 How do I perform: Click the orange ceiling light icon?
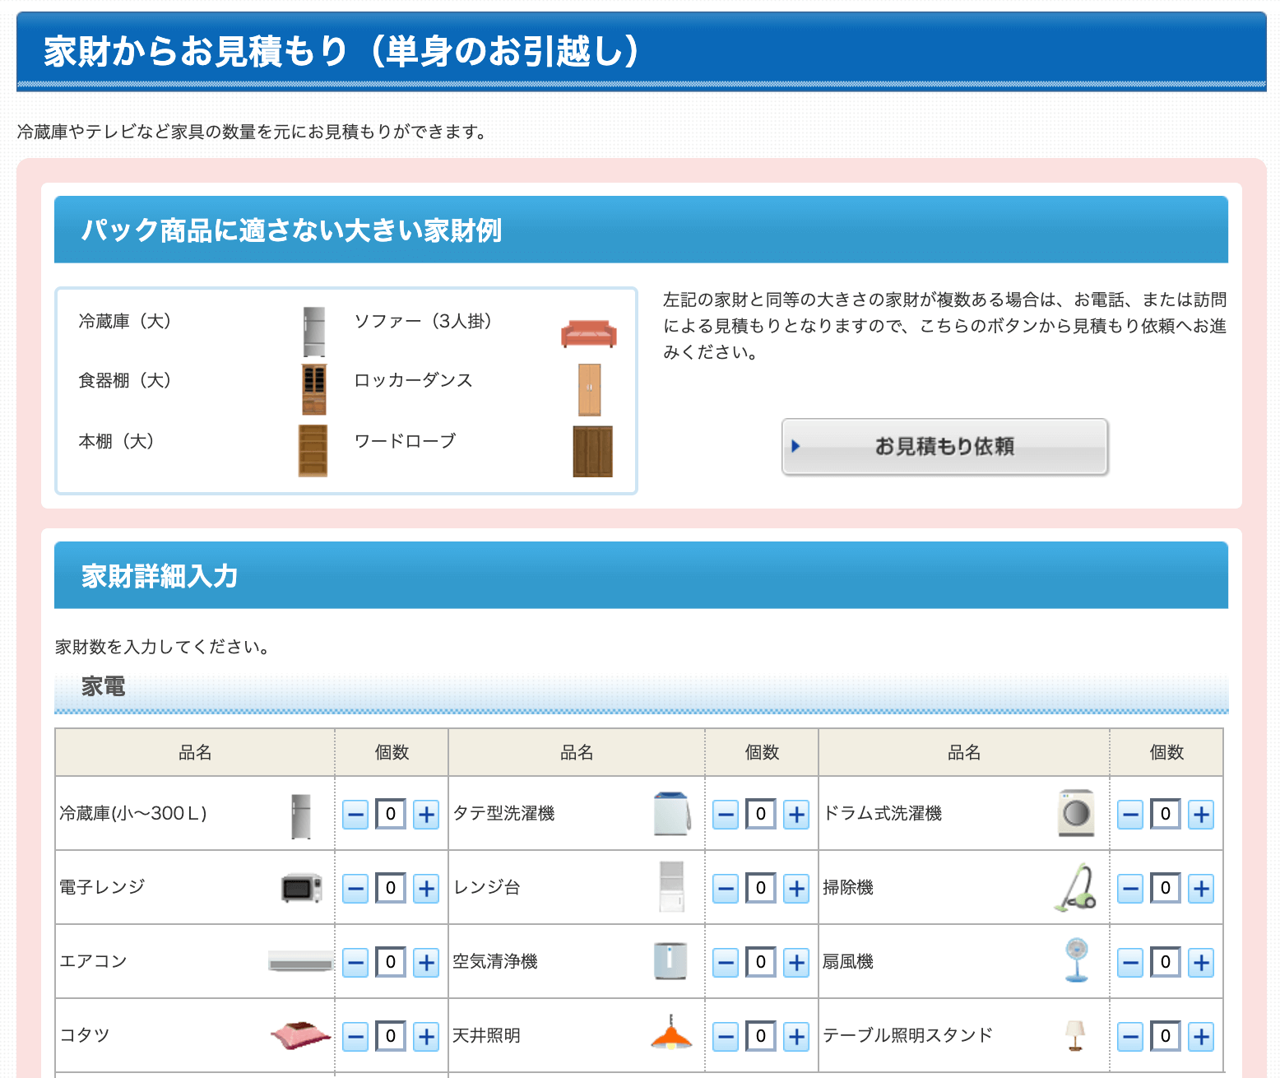[x=671, y=1033]
